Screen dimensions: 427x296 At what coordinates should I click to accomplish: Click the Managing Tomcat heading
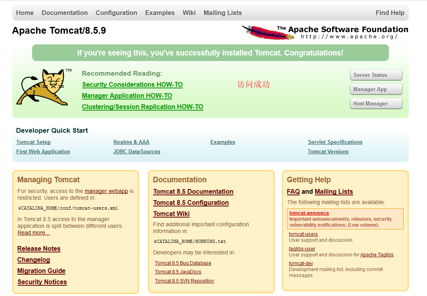(48, 180)
